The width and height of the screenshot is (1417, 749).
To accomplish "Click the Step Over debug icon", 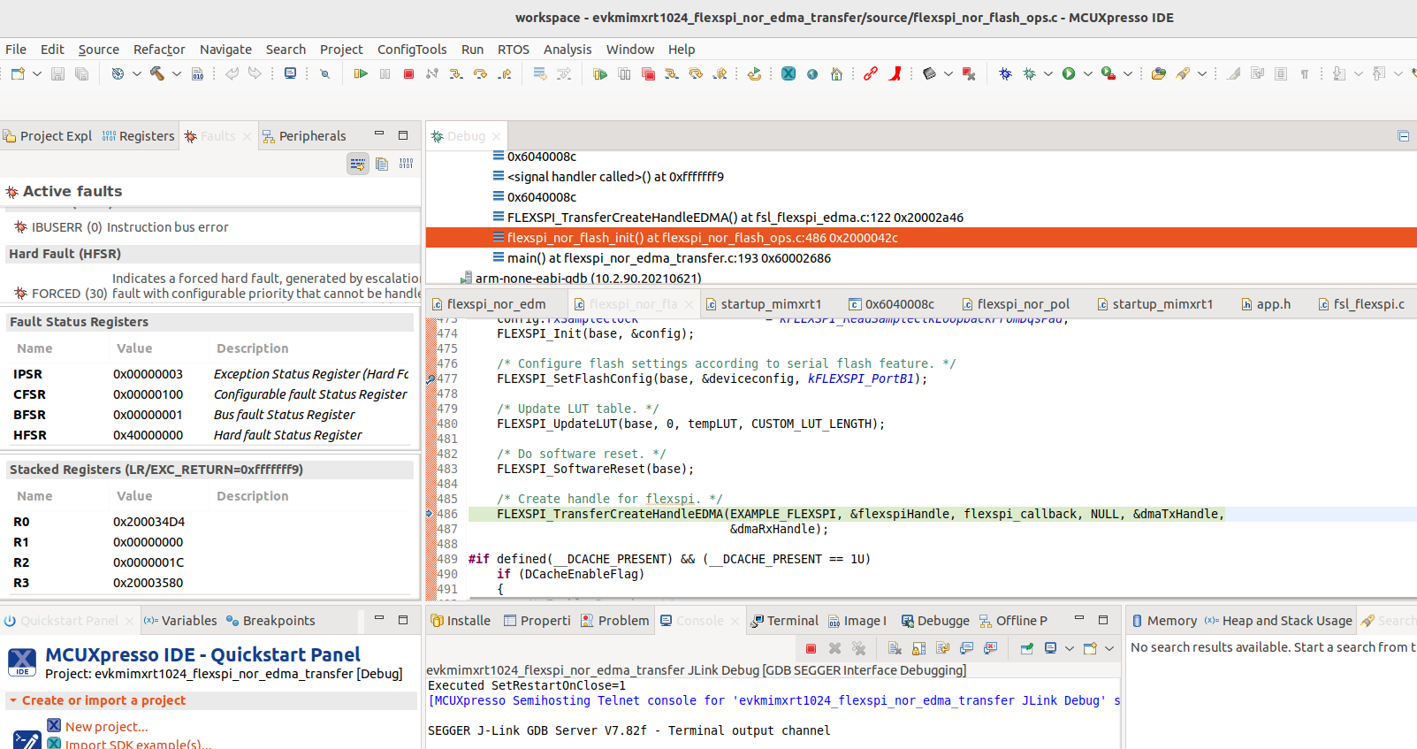I will point(480,74).
